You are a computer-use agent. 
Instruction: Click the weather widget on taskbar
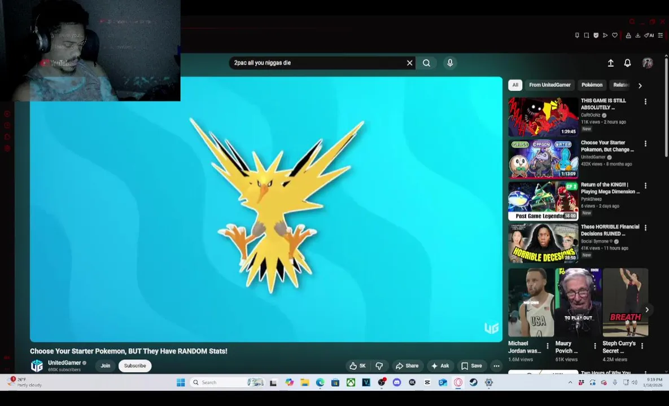click(25, 382)
